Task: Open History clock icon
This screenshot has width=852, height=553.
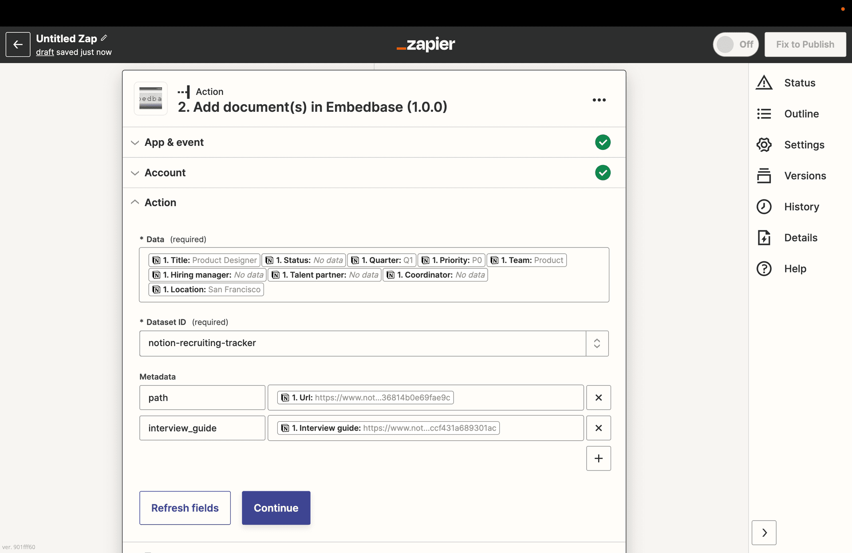Action: coord(764,207)
